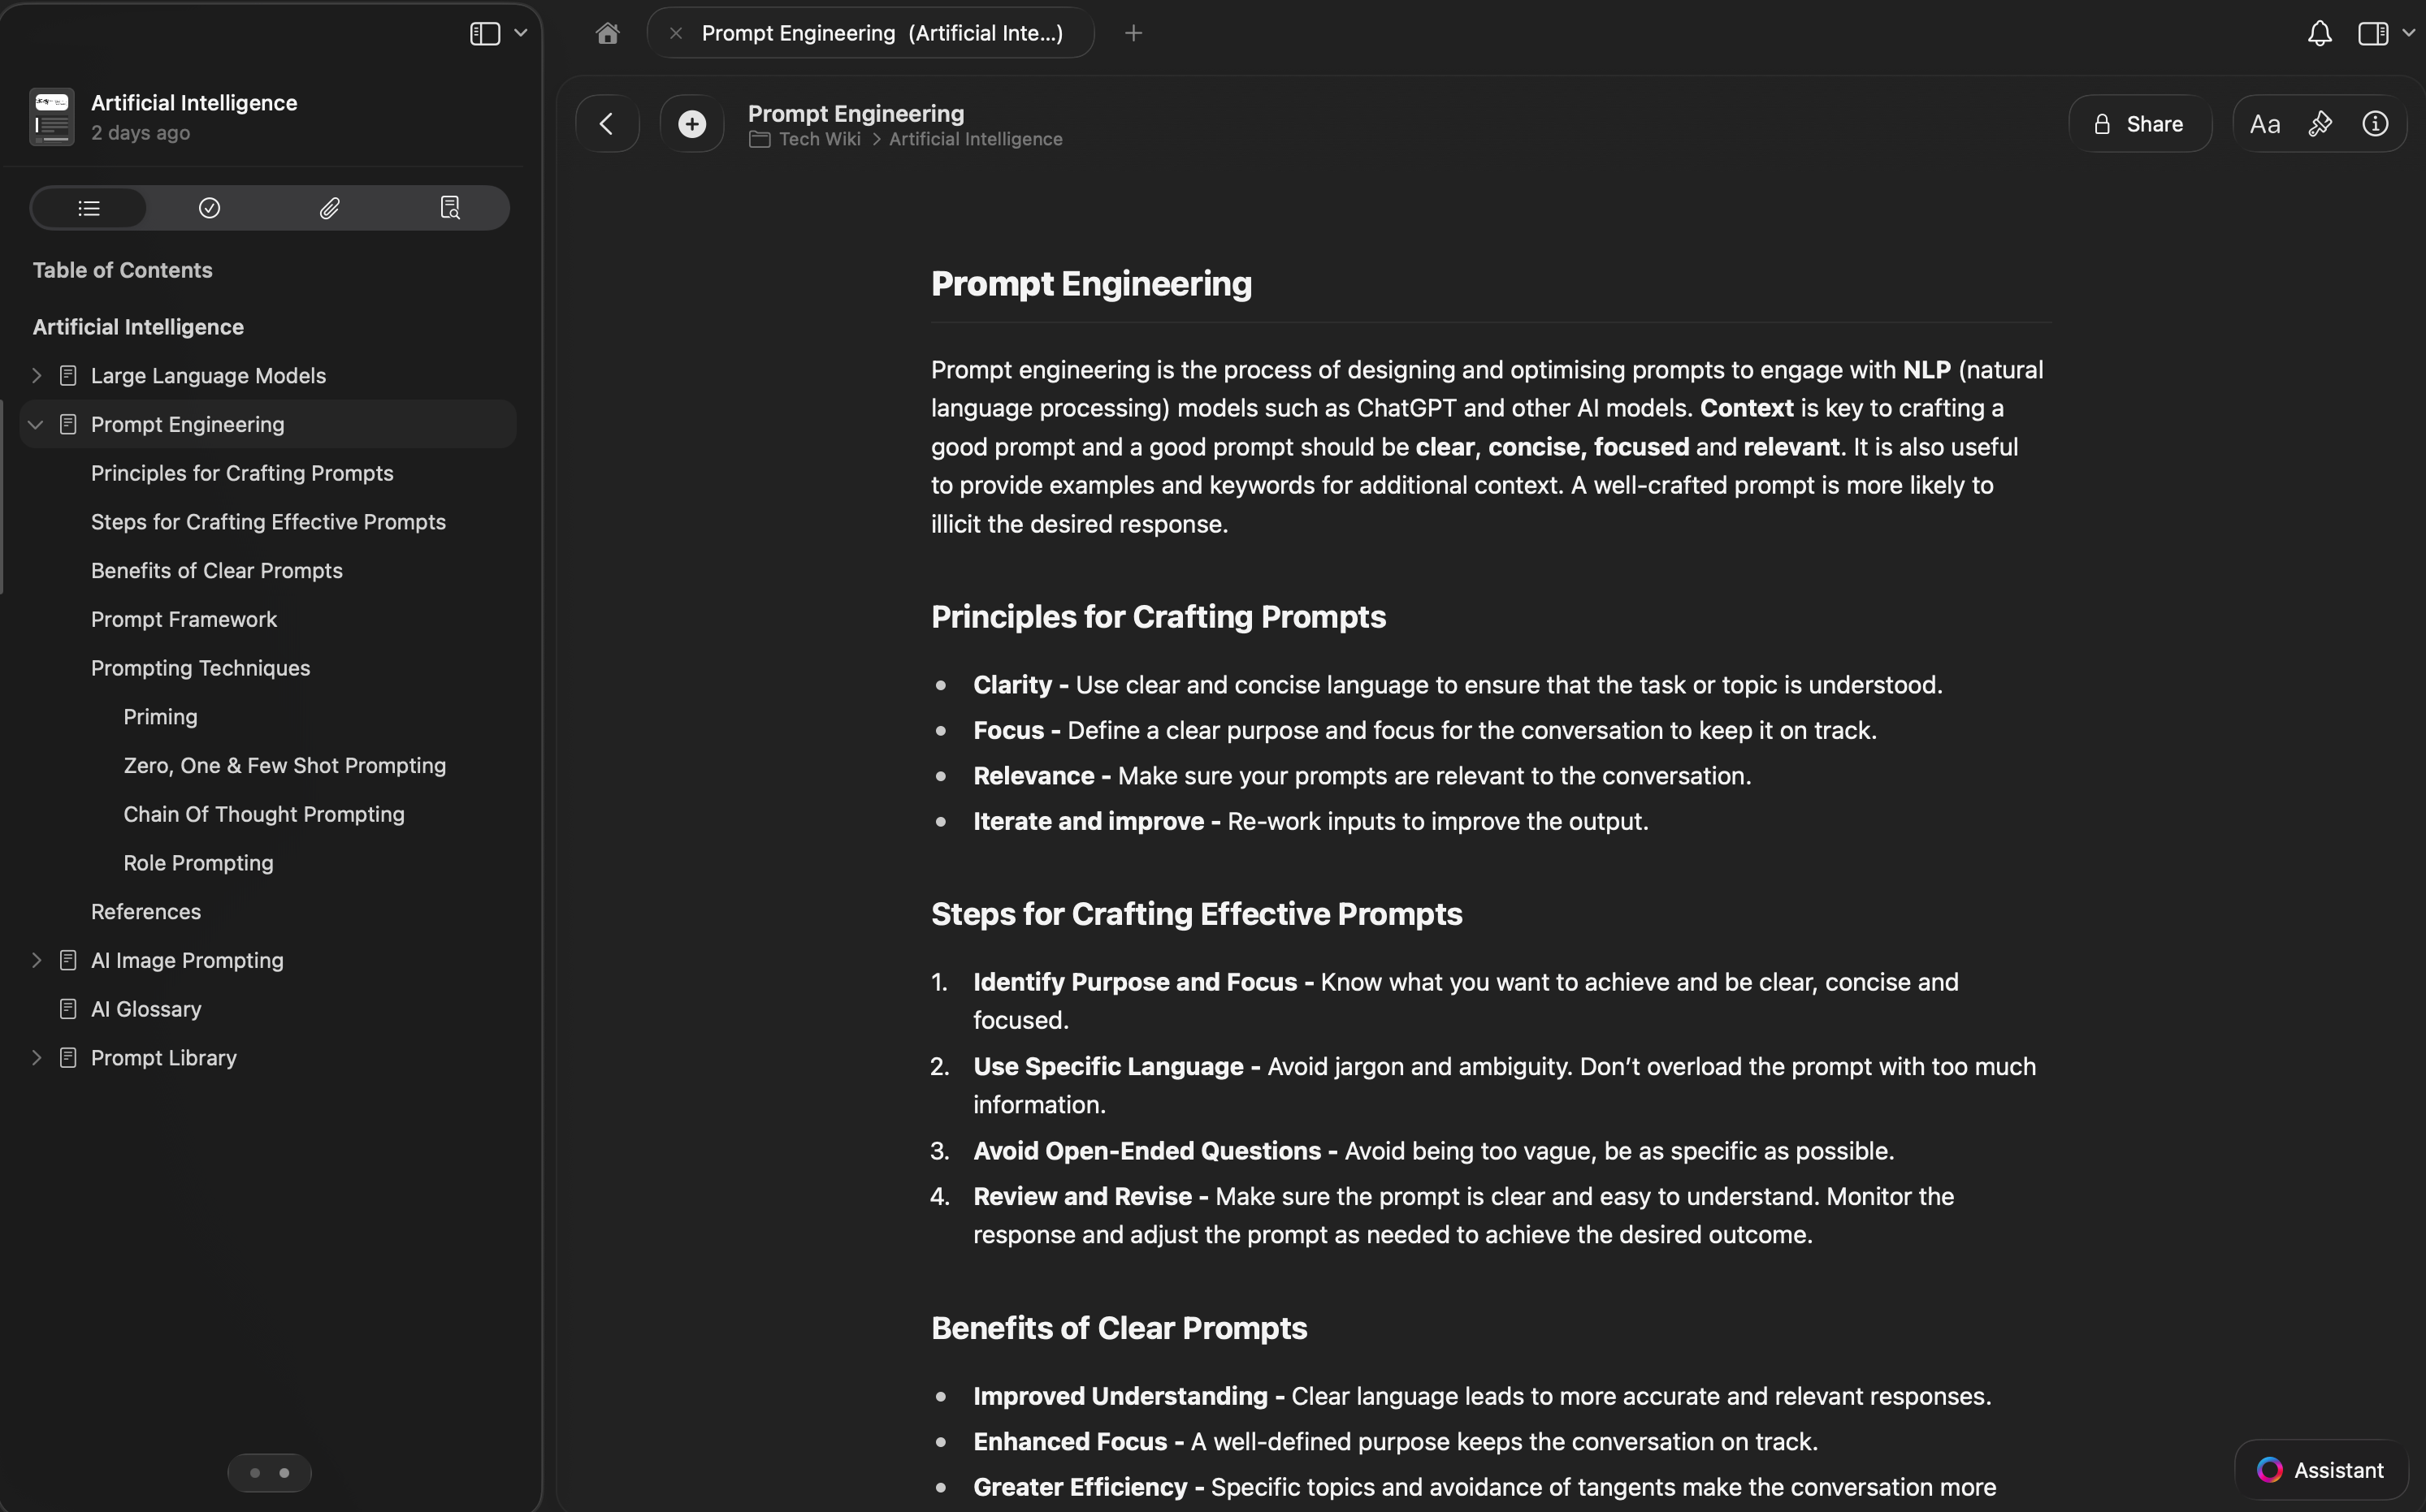Open the page info icon
This screenshot has width=2426, height=1512.
(2375, 124)
